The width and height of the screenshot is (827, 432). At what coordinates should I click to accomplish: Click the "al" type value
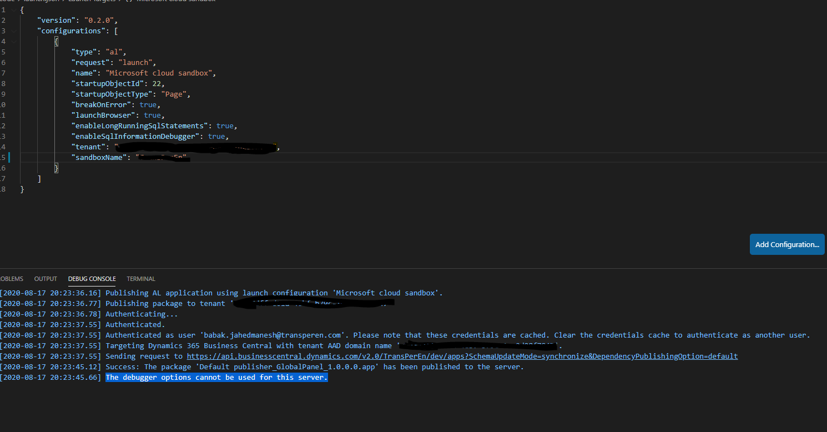(114, 52)
